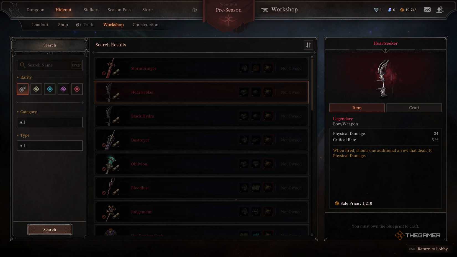Click the Search button at panel bottom

point(50,230)
